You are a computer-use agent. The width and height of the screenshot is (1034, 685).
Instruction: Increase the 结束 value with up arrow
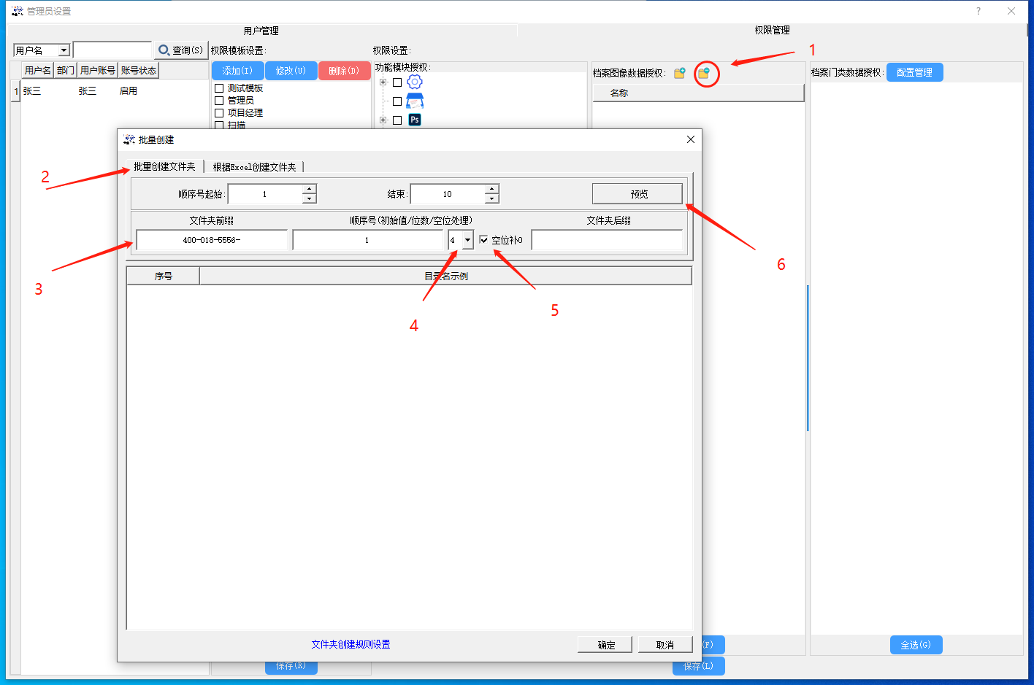point(492,190)
